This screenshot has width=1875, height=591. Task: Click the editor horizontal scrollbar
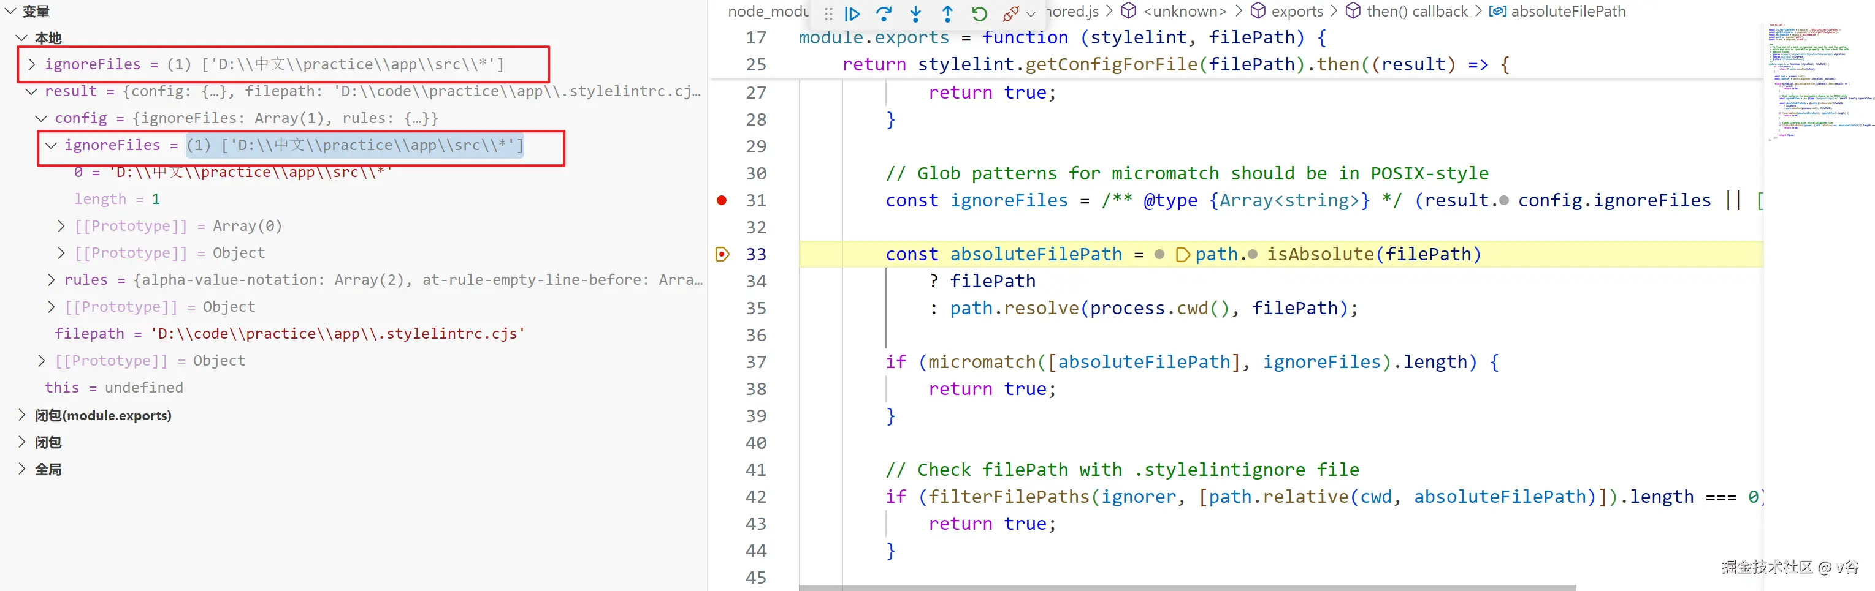tap(1187, 587)
